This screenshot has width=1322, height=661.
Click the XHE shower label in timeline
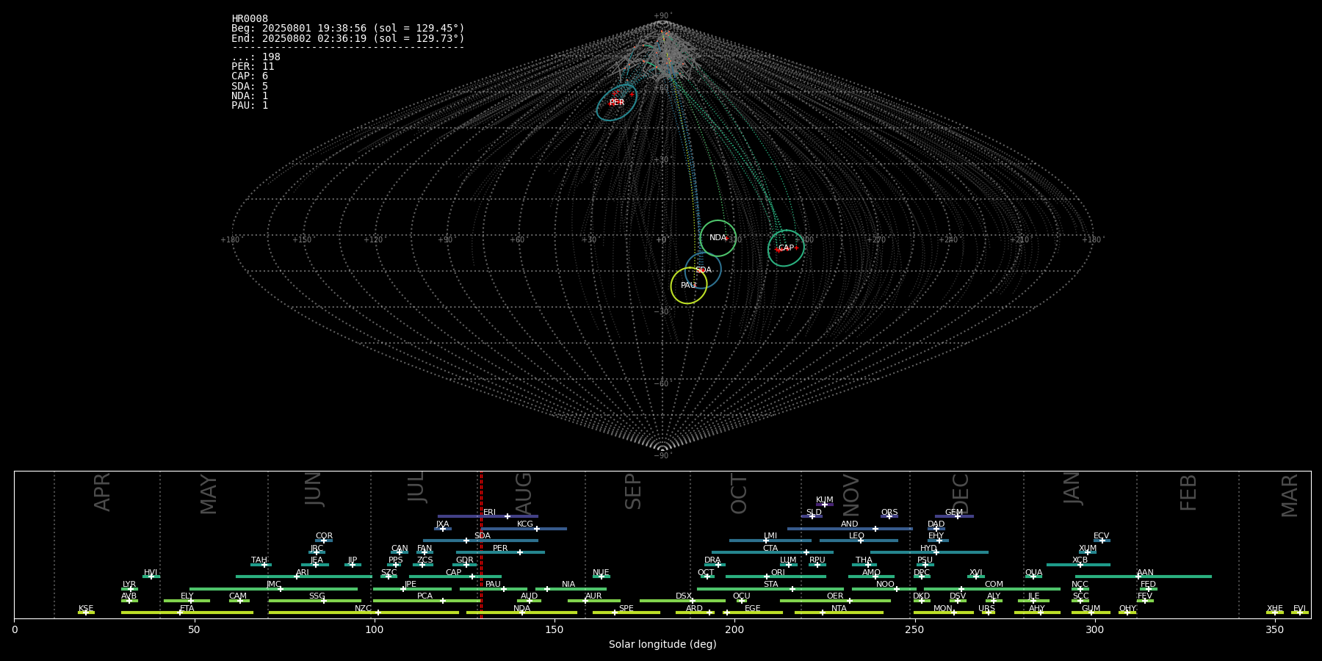click(x=1274, y=609)
